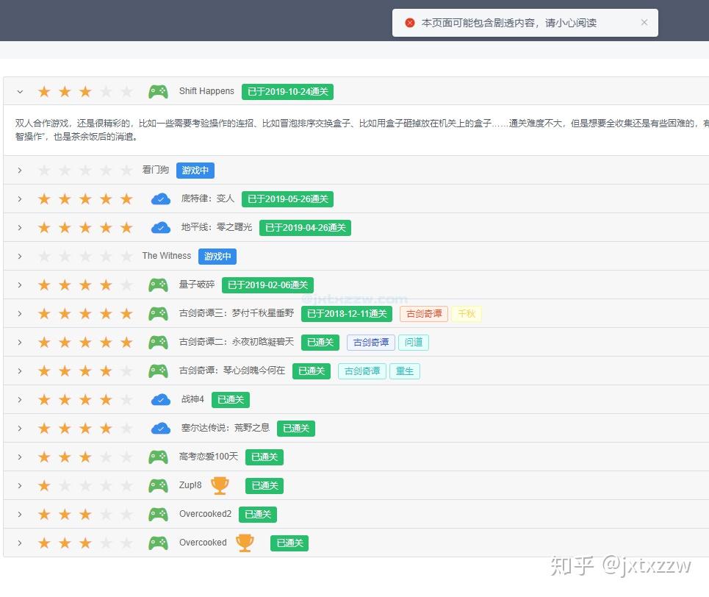The image size is (709, 597).
Task: Click the cloud icon beside 地平线：零之曙光
Action: coord(160,227)
